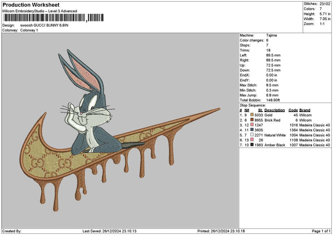
Task: Click the Description column header
Action: (x=274, y=110)
